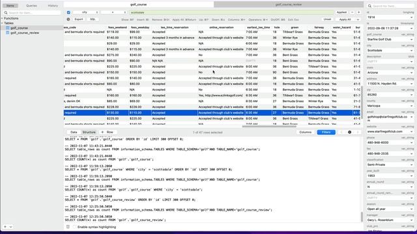The image size is (417, 234).
Task: Click the Apply All button
Action: point(345,19)
